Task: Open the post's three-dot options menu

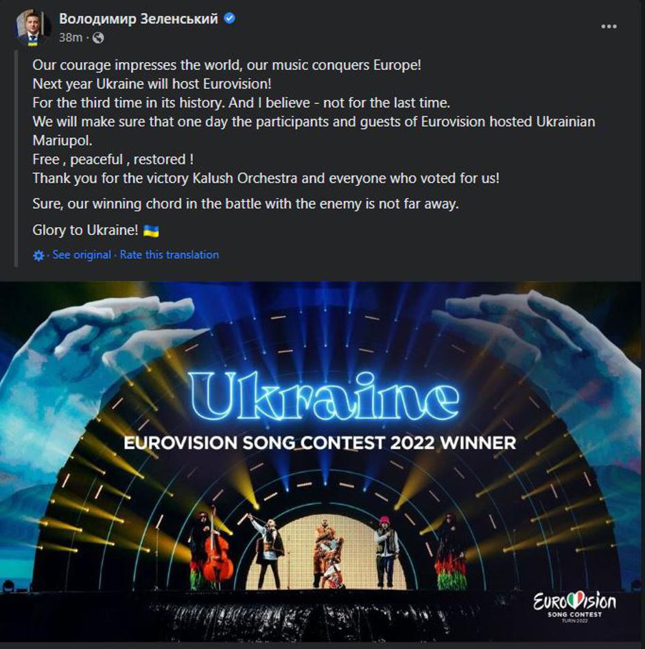Action: (609, 27)
